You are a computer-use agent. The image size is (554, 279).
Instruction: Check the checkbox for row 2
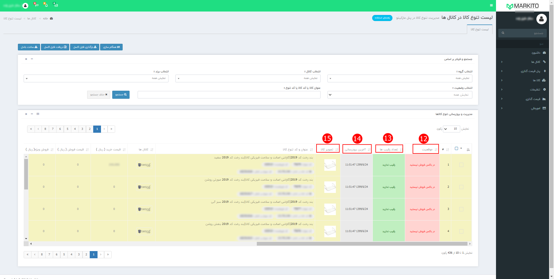[461, 187]
